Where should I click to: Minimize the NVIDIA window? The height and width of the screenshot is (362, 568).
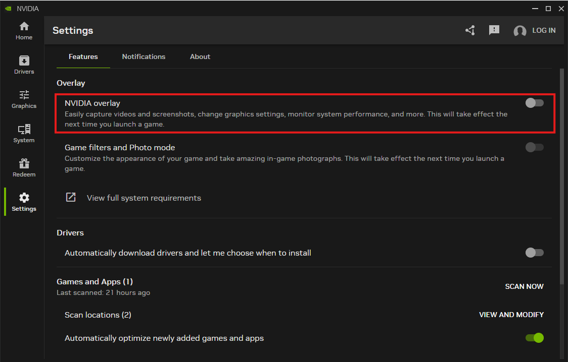point(535,8)
